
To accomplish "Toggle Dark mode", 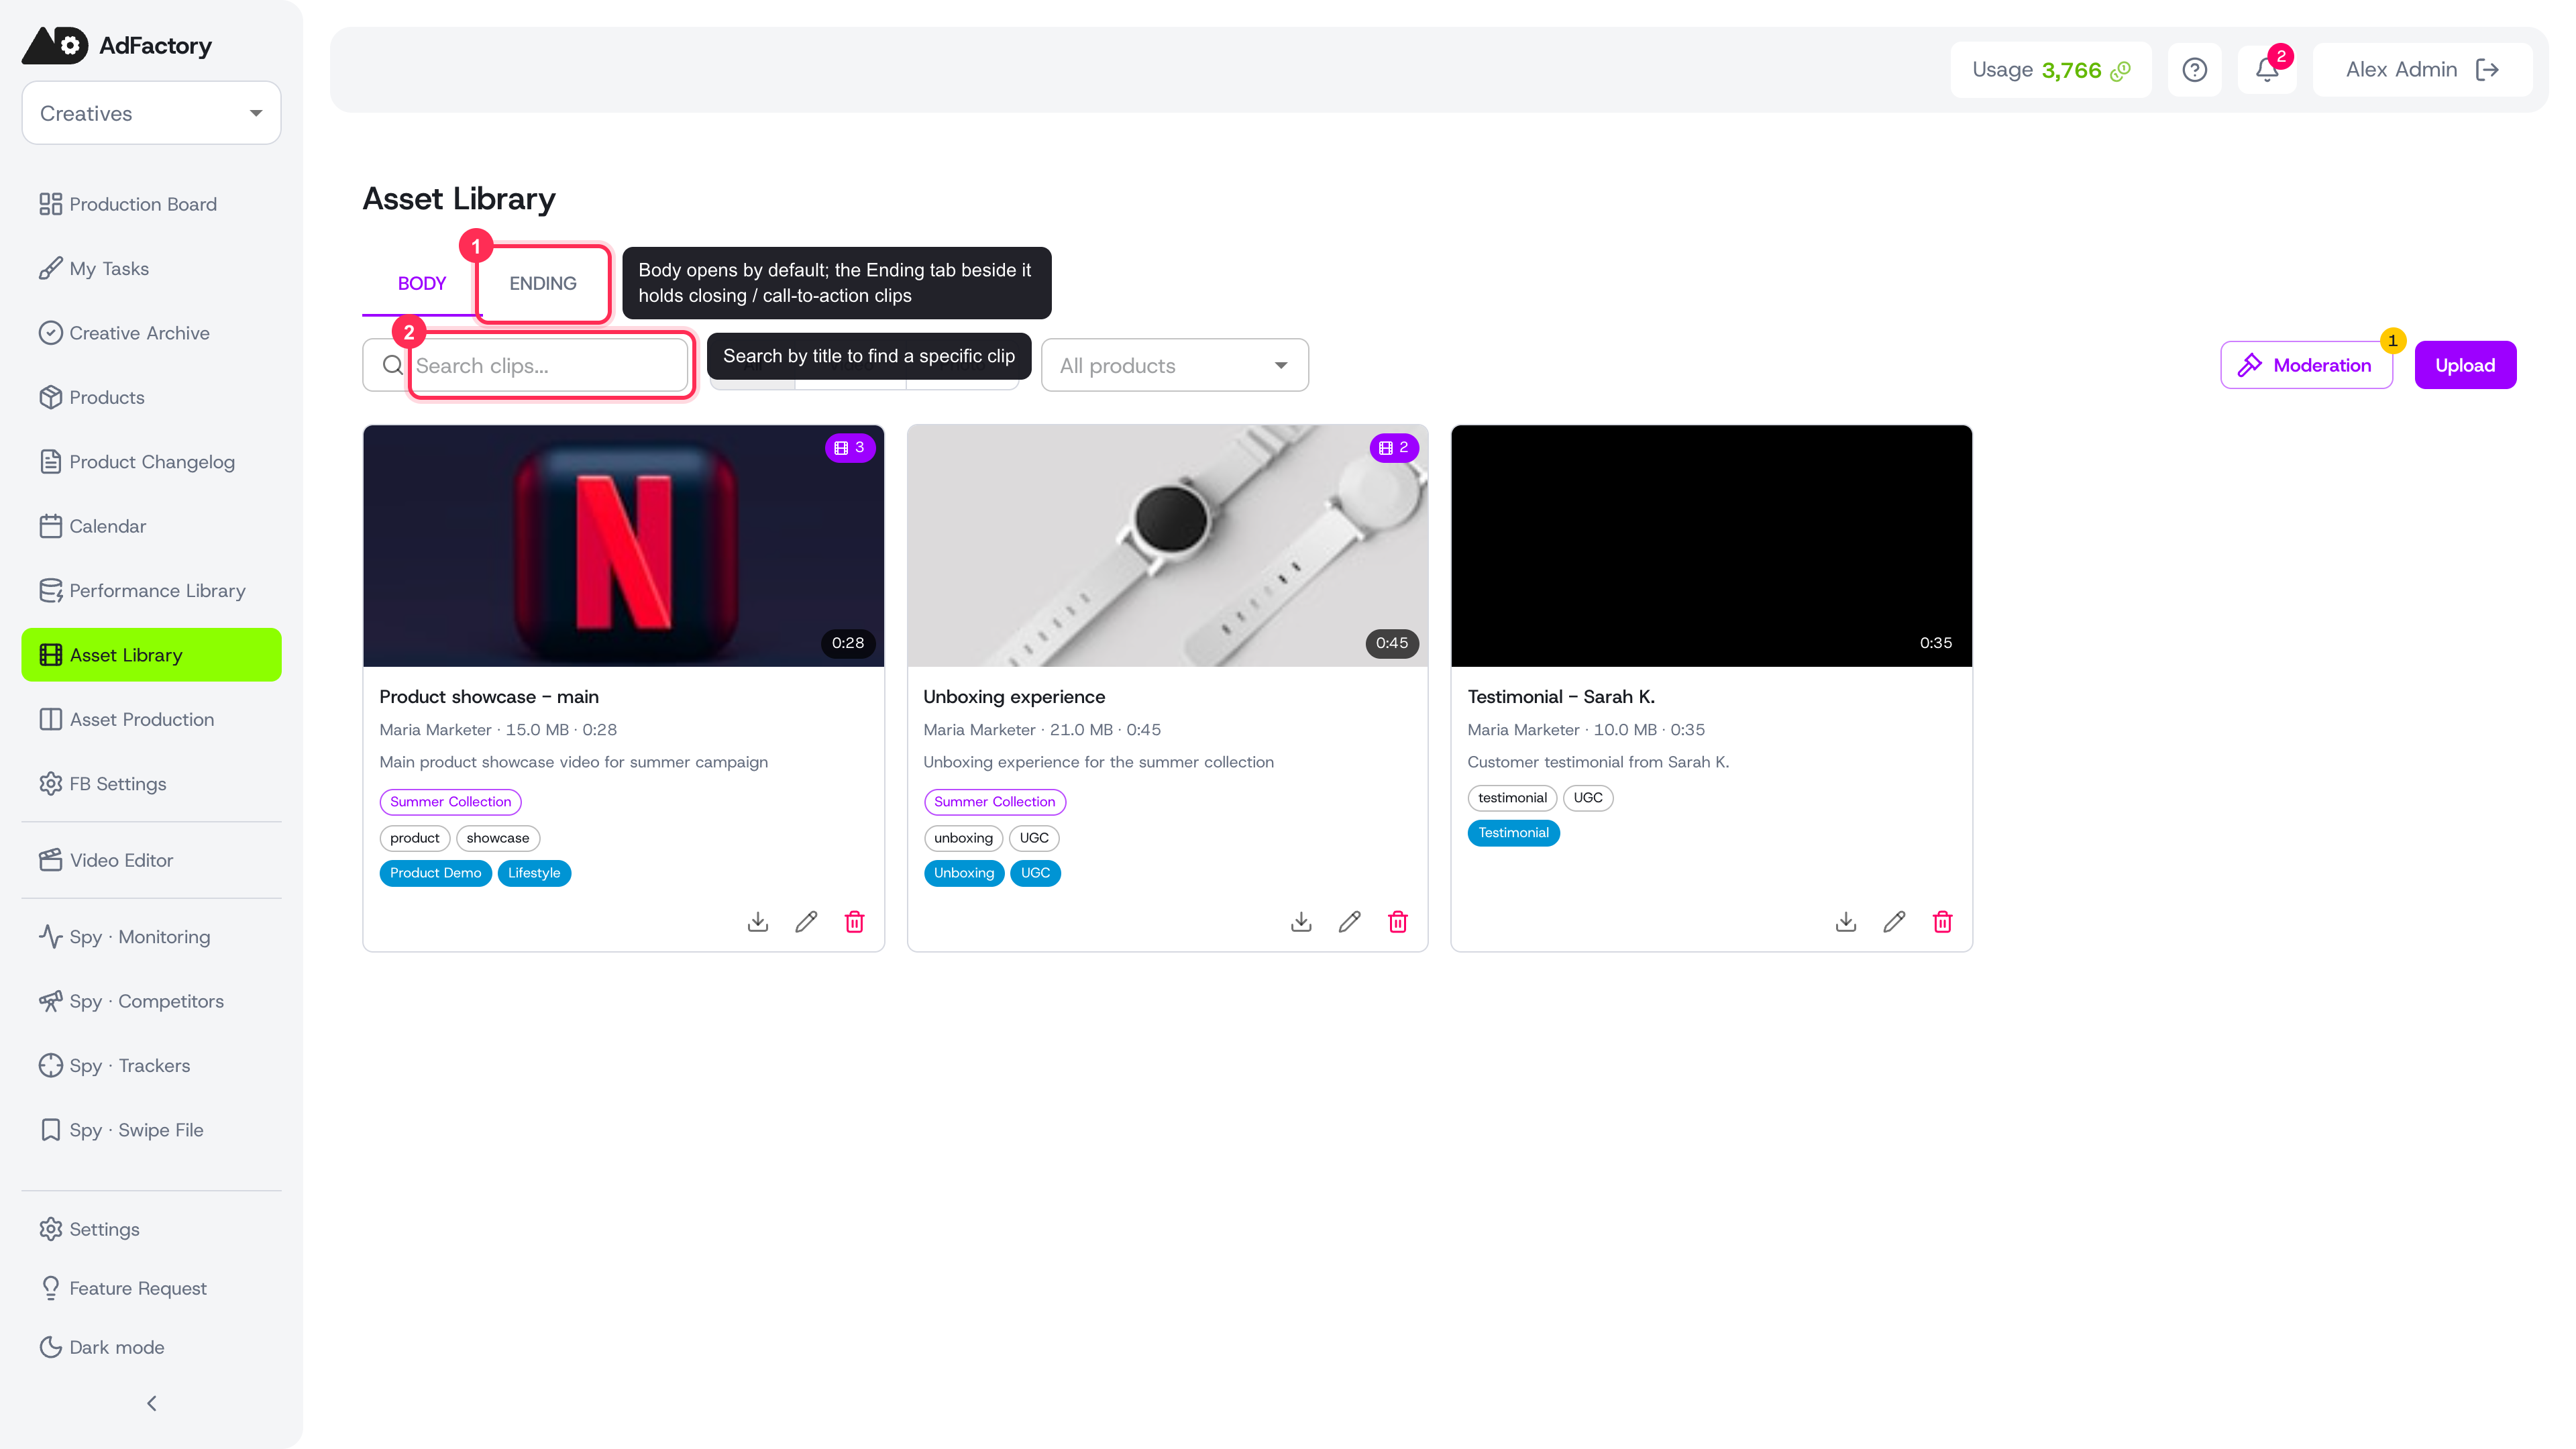I will (x=151, y=1347).
